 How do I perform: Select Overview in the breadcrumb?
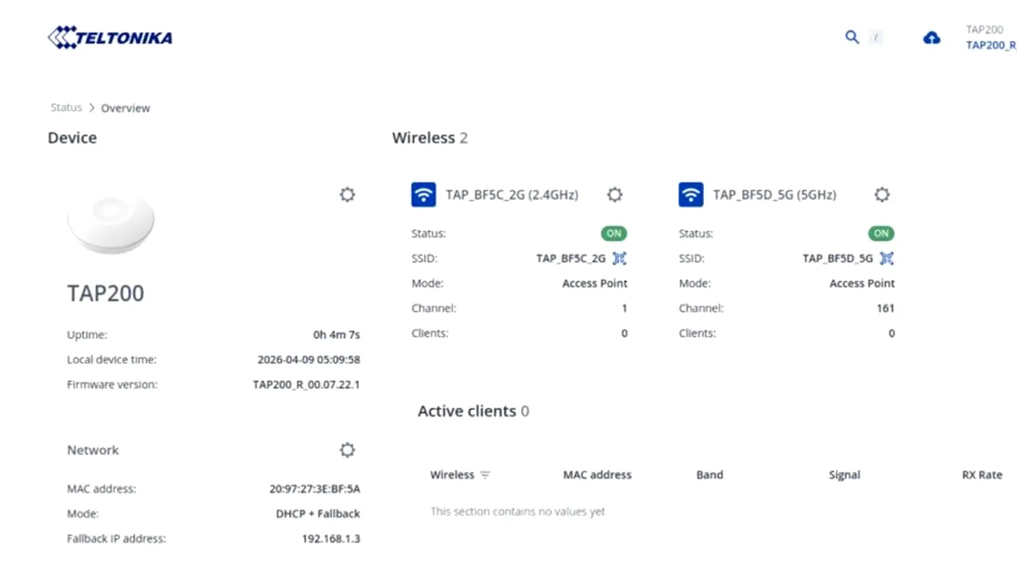pos(126,108)
